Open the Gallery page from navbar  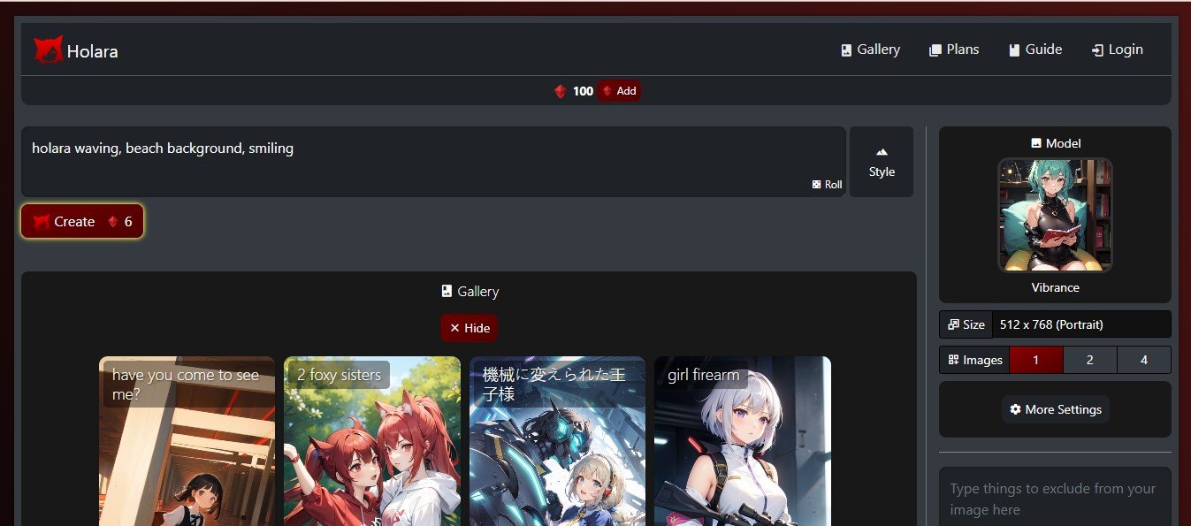(870, 50)
